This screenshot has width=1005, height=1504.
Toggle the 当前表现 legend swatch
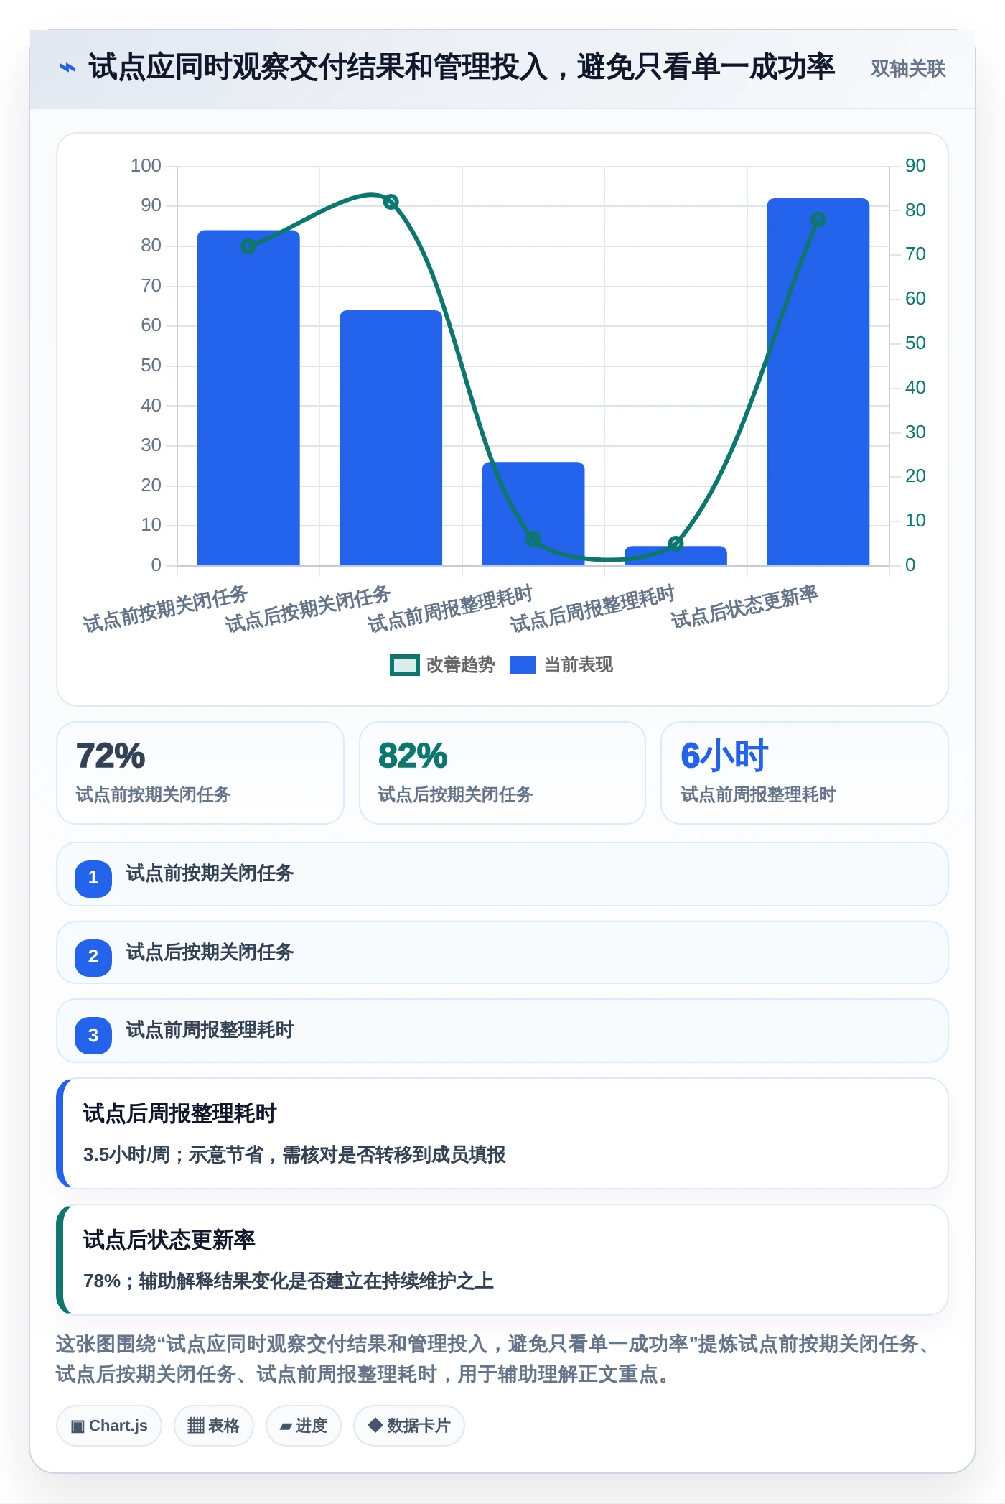(x=523, y=665)
